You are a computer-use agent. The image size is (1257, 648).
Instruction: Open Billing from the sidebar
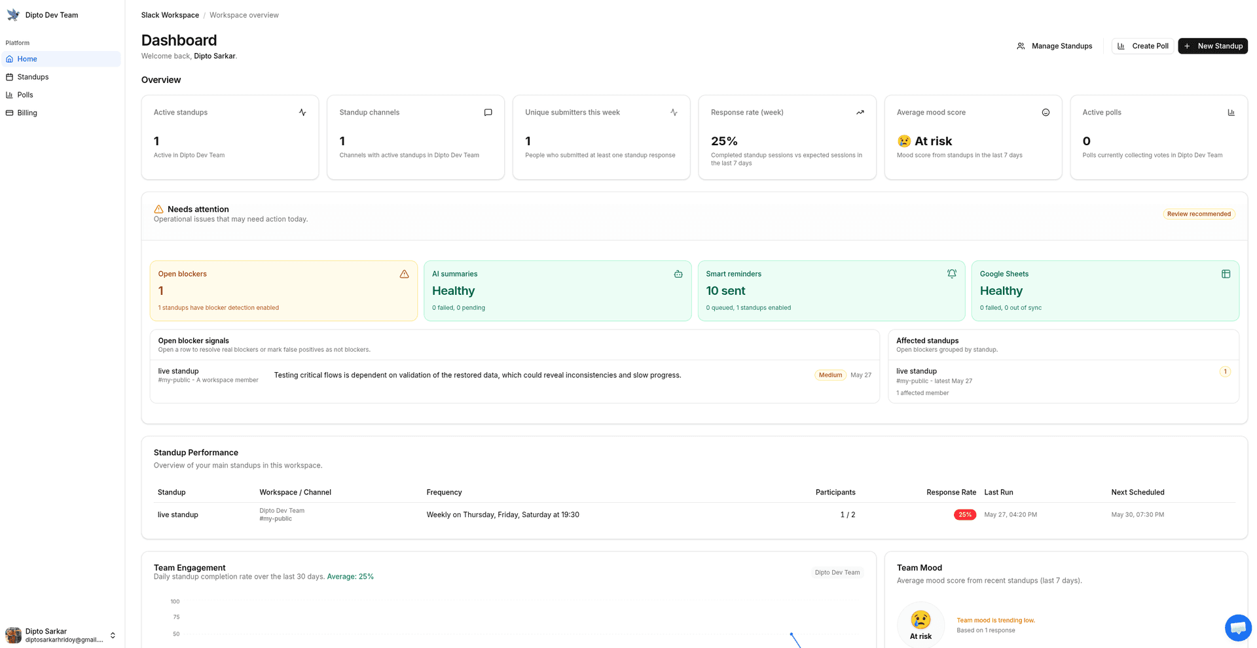[x=62, y=112]
